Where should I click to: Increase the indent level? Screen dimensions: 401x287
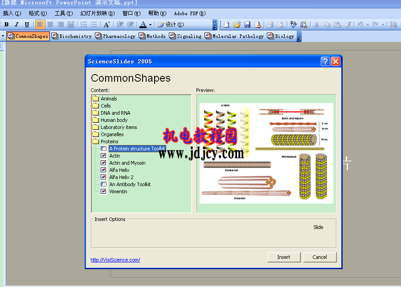coord(130,25)
